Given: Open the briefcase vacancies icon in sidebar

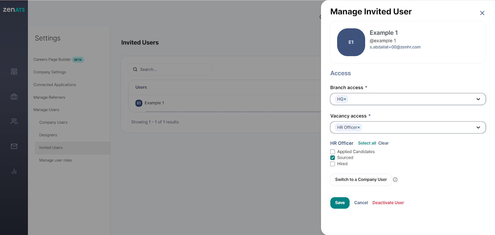Looking at the screenshot, I should (14, 96).
